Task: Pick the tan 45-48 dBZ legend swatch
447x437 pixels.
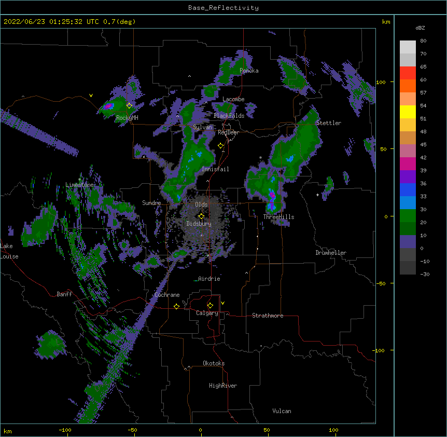Action: [408, 138]
